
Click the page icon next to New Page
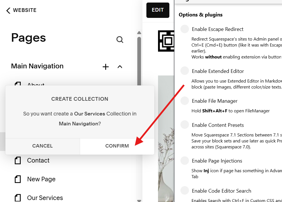coord(18,179)
